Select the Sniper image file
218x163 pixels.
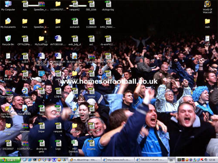click(41, 127)
